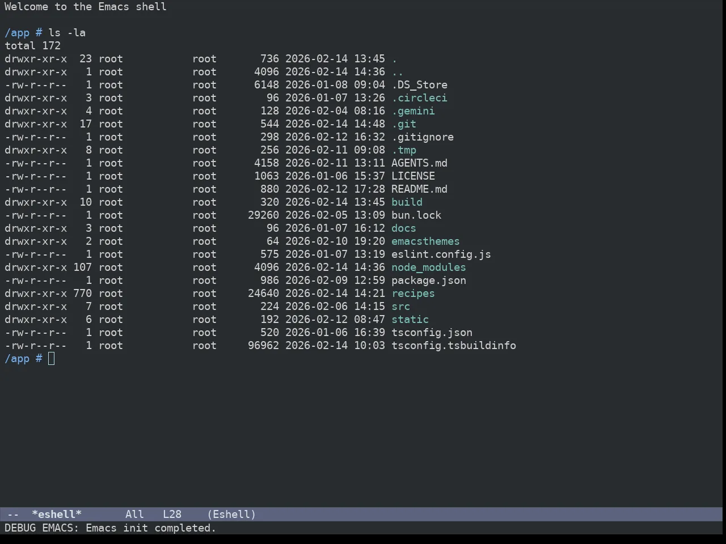The height and width of the screenshot is (544, 726).
Task: Click the L28 line number indicator
Action: (x=172, y=515)
